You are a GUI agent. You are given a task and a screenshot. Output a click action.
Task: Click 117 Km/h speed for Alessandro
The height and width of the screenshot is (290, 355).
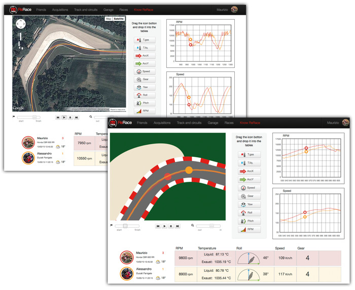pos(285,274)
